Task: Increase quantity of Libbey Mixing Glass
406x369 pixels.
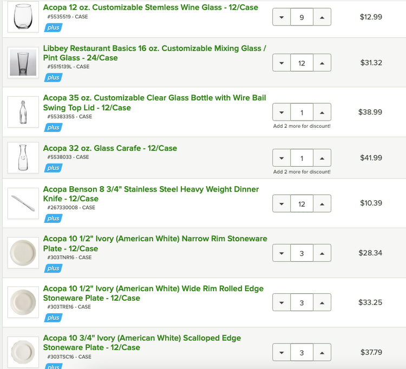Action: pos(322,63)
